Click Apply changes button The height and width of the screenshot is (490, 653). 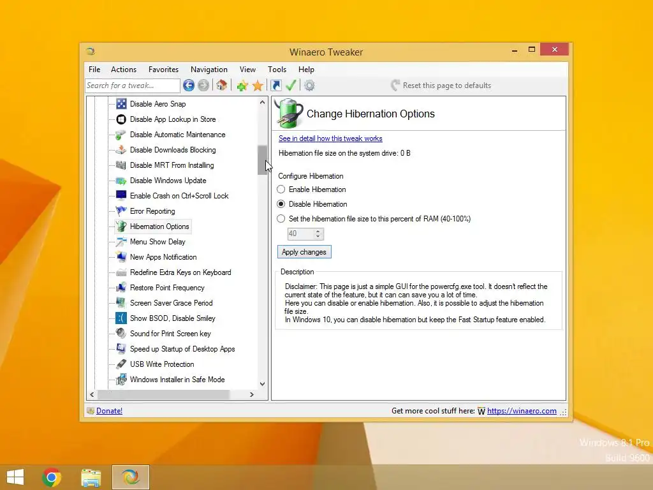304,252
